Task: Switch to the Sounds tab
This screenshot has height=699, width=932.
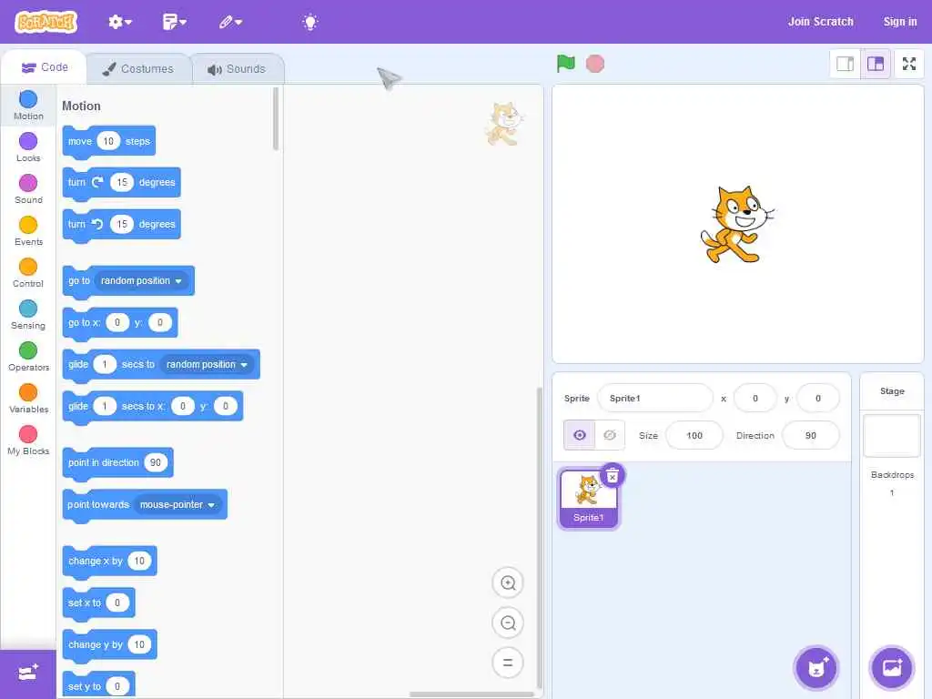Action: coord(238,69)
